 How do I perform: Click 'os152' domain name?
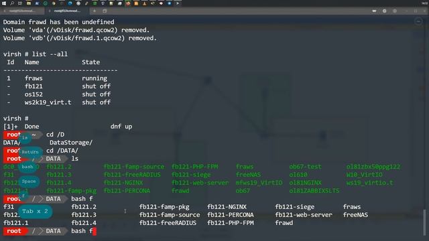34,94
